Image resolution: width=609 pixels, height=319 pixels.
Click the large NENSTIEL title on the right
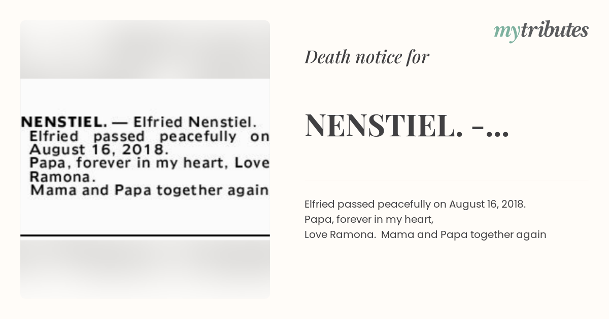(x=407, y=126)
